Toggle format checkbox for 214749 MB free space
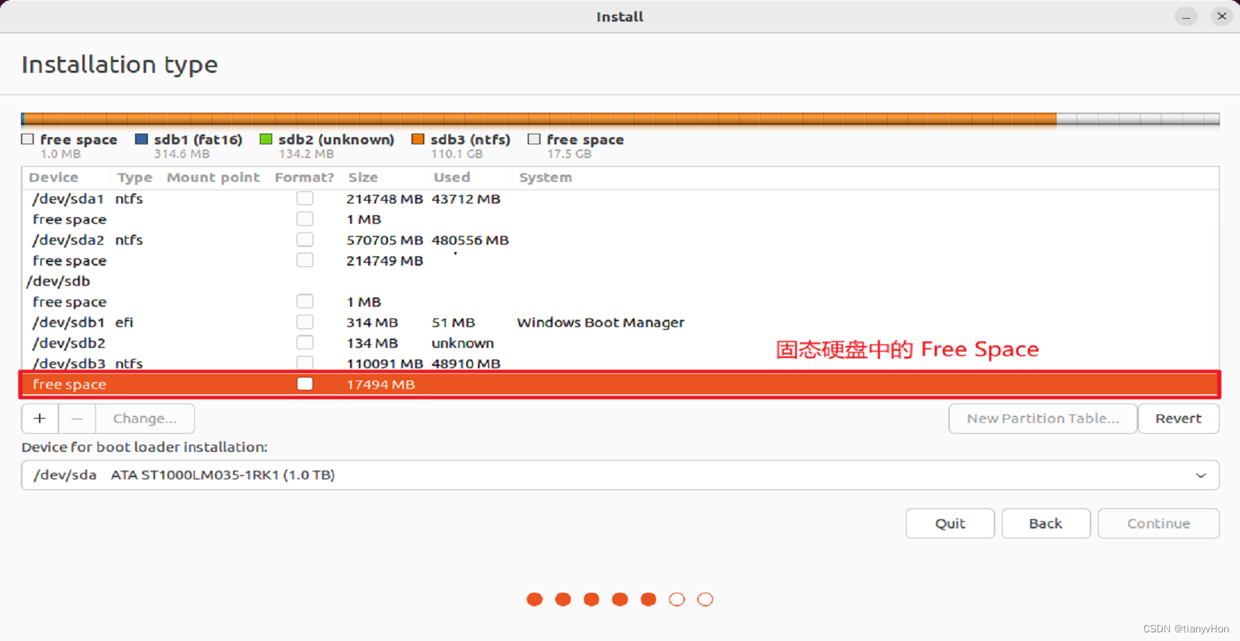This screenshot has height=641, width=1240. tap(305, 260)
